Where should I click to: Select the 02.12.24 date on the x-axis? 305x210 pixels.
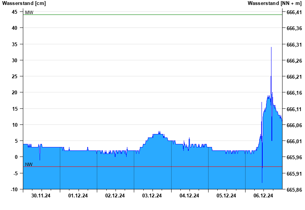pos(115,195)
